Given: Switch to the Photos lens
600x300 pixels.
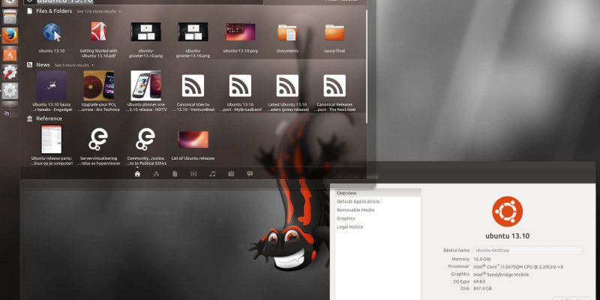Looking at the screenshot, I should point(231,174).
